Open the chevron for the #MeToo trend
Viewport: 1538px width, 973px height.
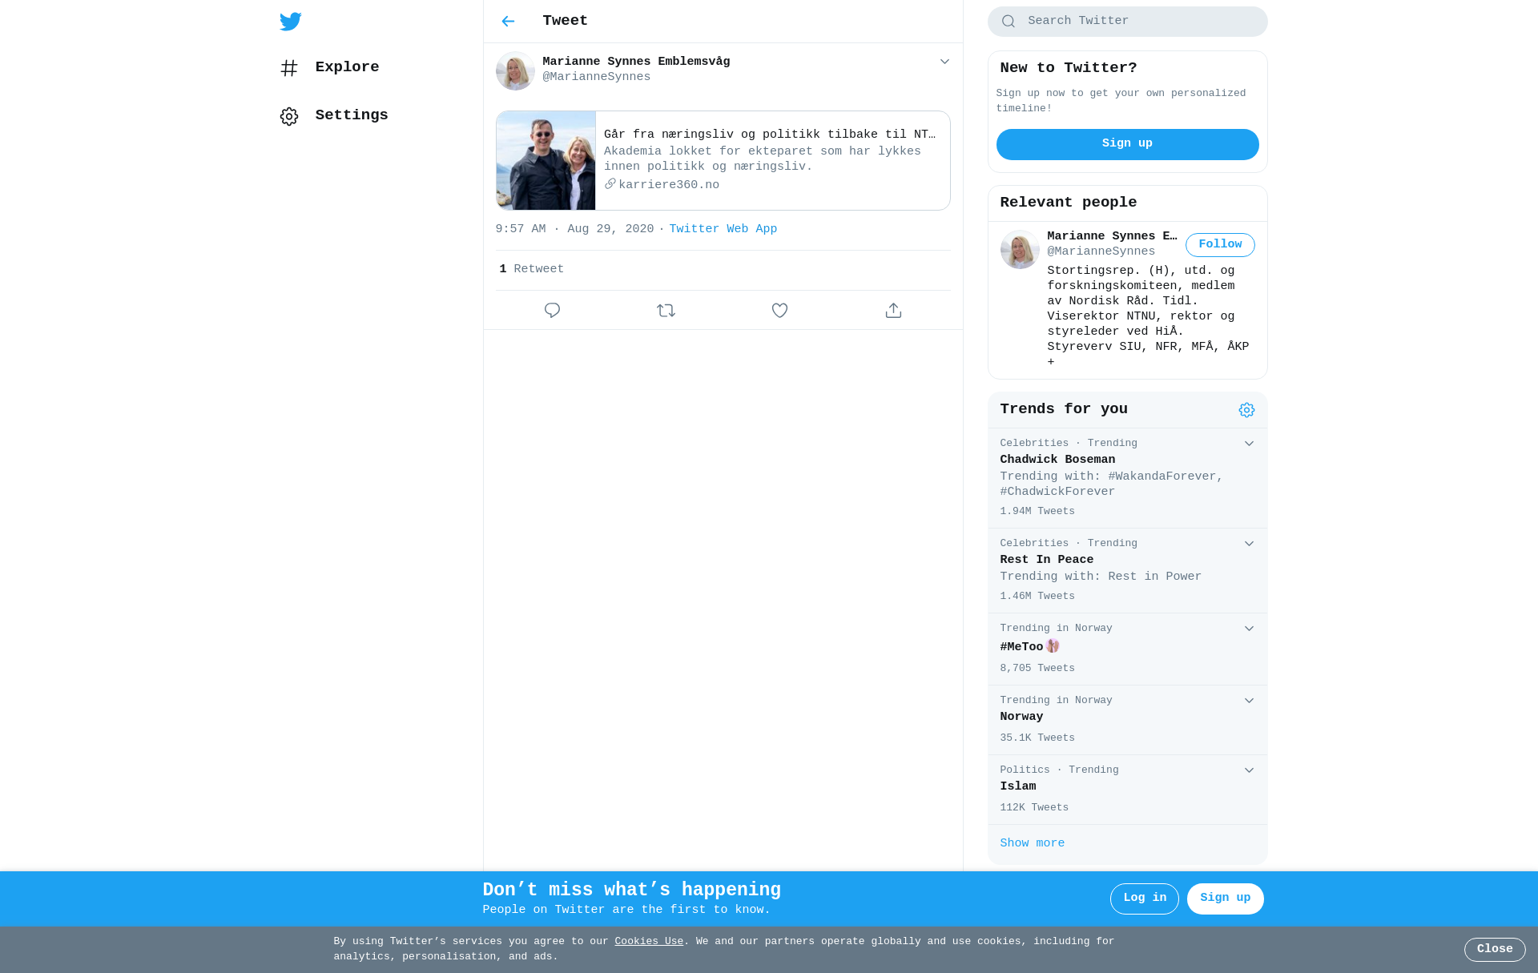(x=1249, y=629)
